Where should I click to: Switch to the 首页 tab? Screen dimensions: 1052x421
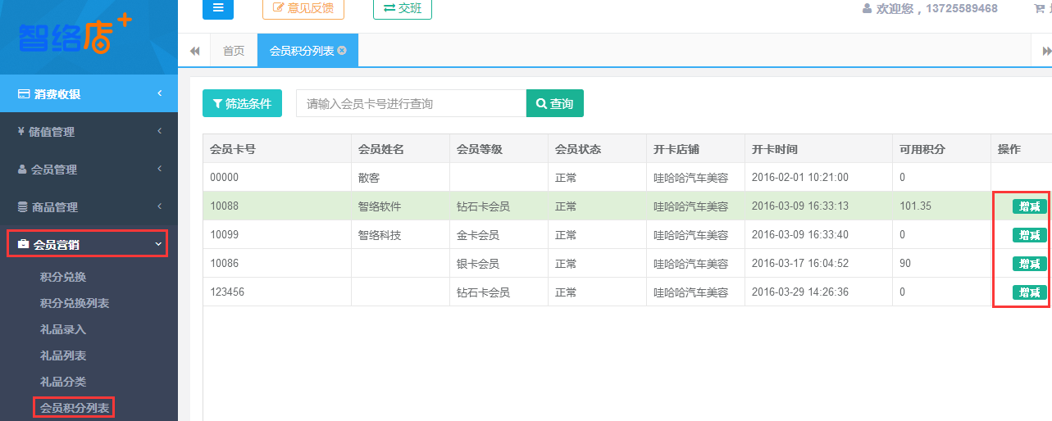pyautogui.click(x=234, y=51)
